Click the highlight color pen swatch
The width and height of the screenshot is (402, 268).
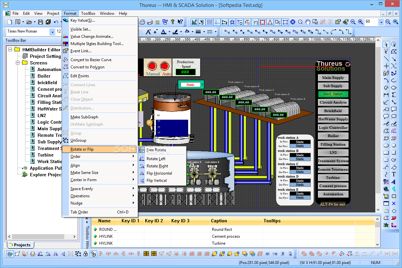click(x=175, y=32)
